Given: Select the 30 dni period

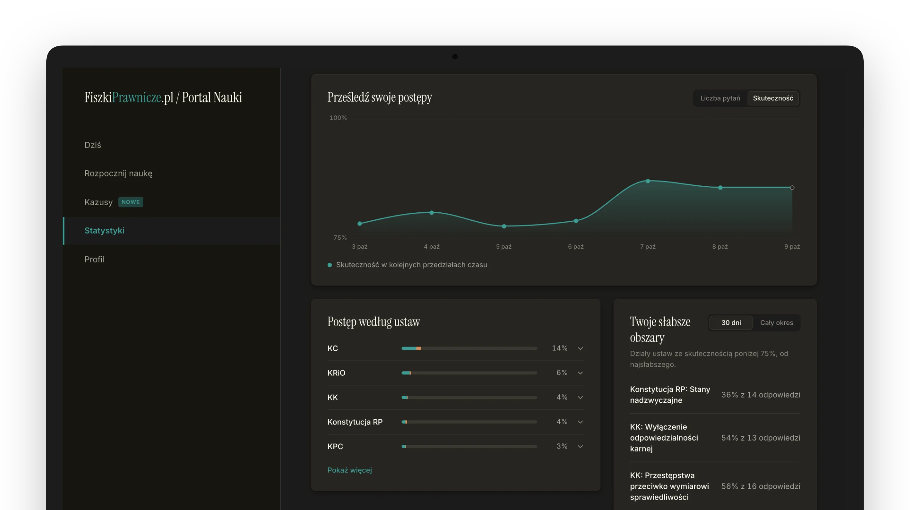Looking at the screenshot, I should [x=731, y=323].
